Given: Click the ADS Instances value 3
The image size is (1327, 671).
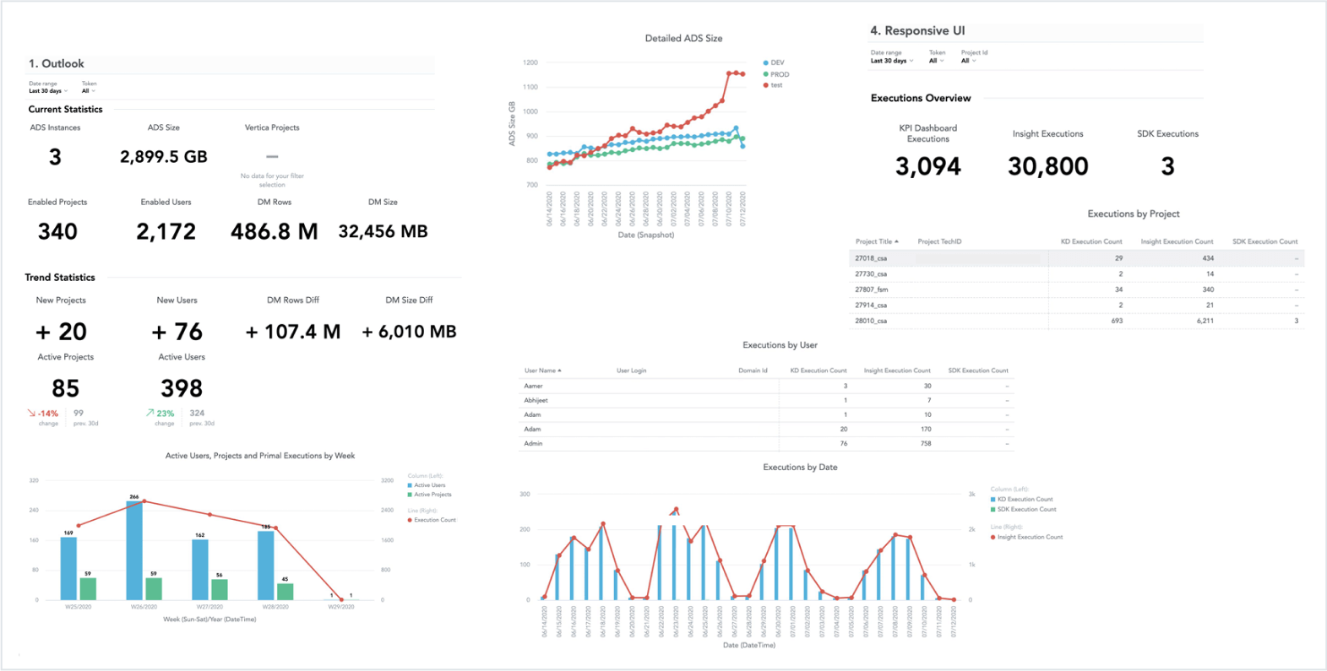Looking at the screenshot, I should point(55,157).
